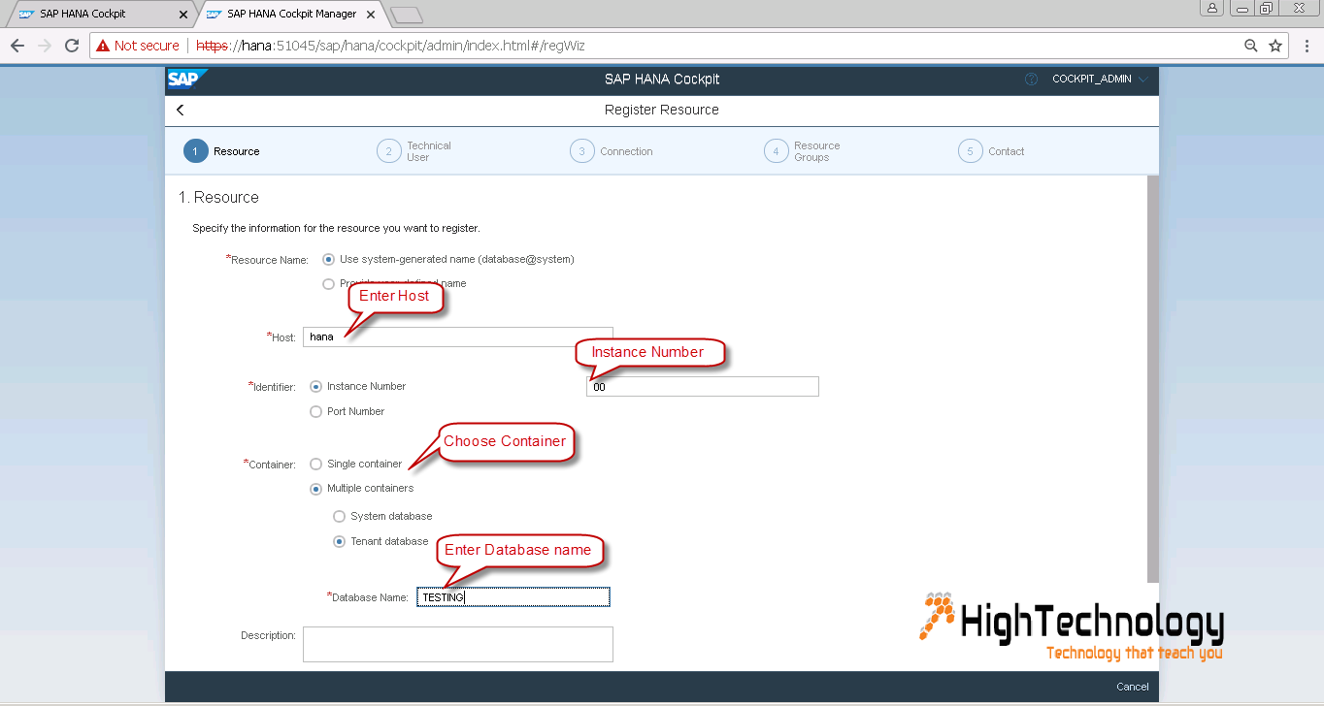The image size is (1324, 706).
Task: Click the form's vertical scrollbar
Action: click(x=1153, y=378)
